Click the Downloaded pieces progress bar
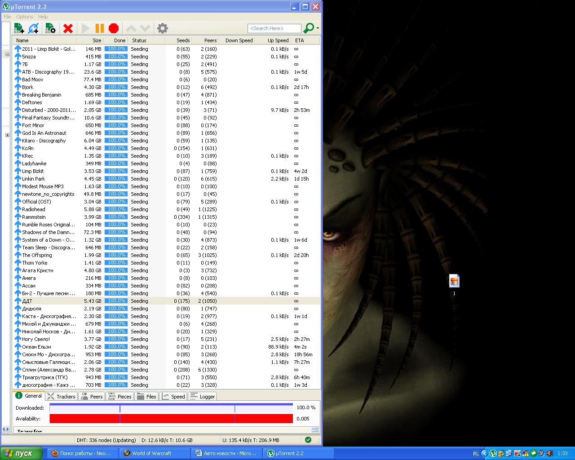Viewport: 575px width, 460px height. (171, 408)
